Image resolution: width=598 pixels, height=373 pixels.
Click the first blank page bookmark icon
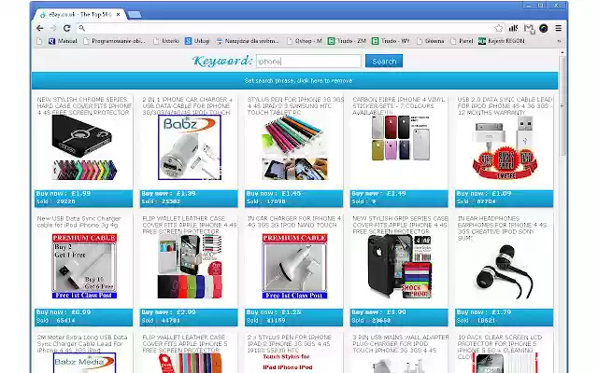39,41
